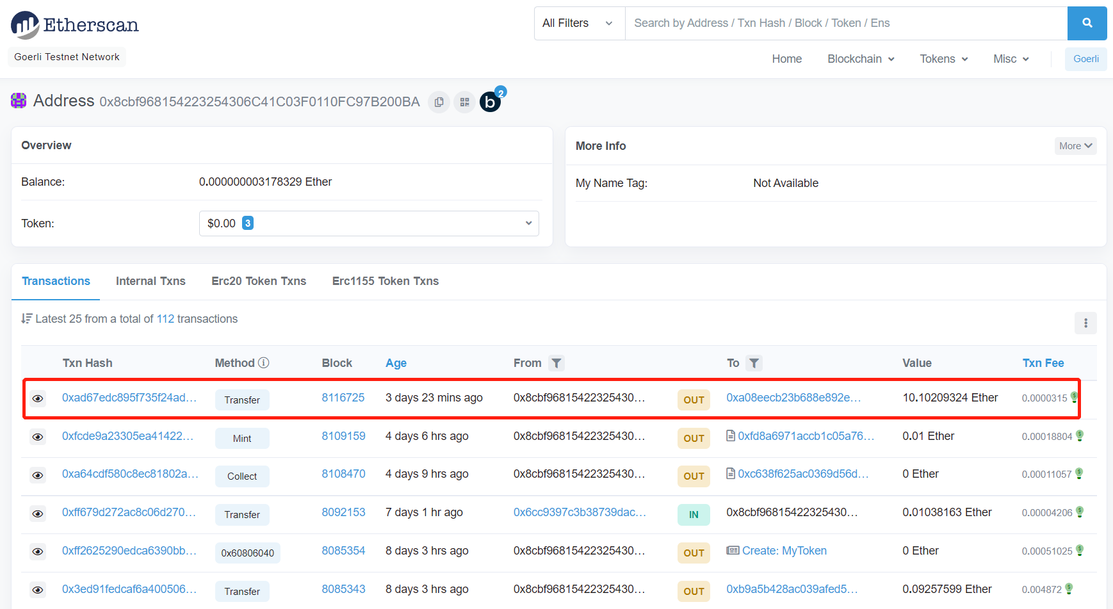The width and height of the screenshot is (1113, 609).
Task: Click the IN badge in block 8092153 row
Action: pyautogui.click(x=694, y=514)
